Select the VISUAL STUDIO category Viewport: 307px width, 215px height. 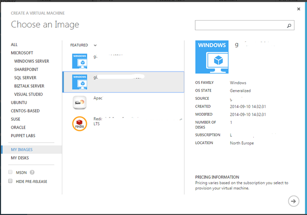[x=28, y=94]
